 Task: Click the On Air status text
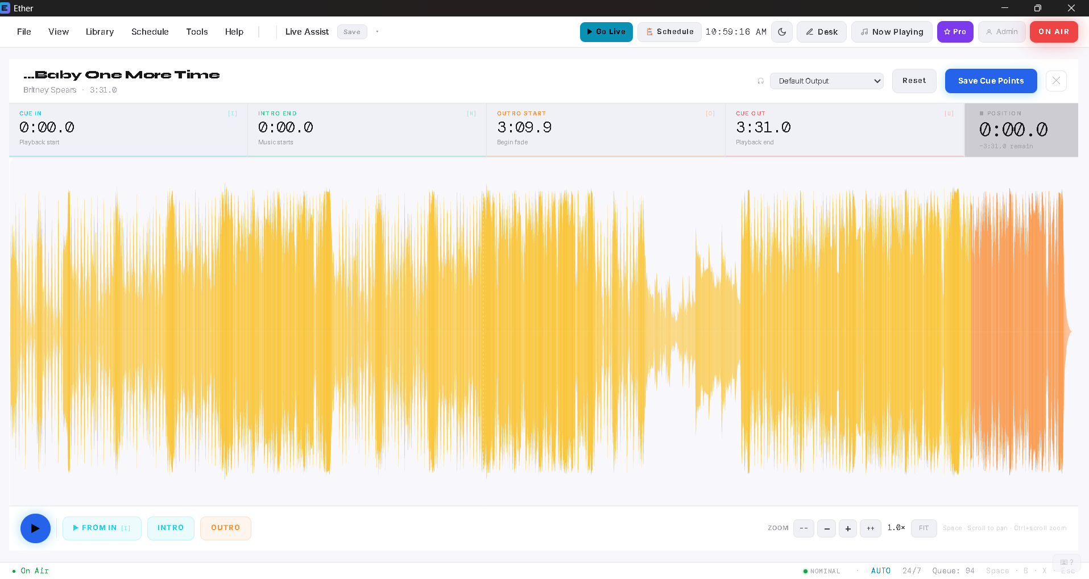pyautogui.click(x=35, y=571)
